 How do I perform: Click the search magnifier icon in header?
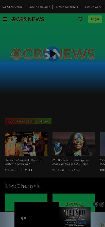coord(81,19)
